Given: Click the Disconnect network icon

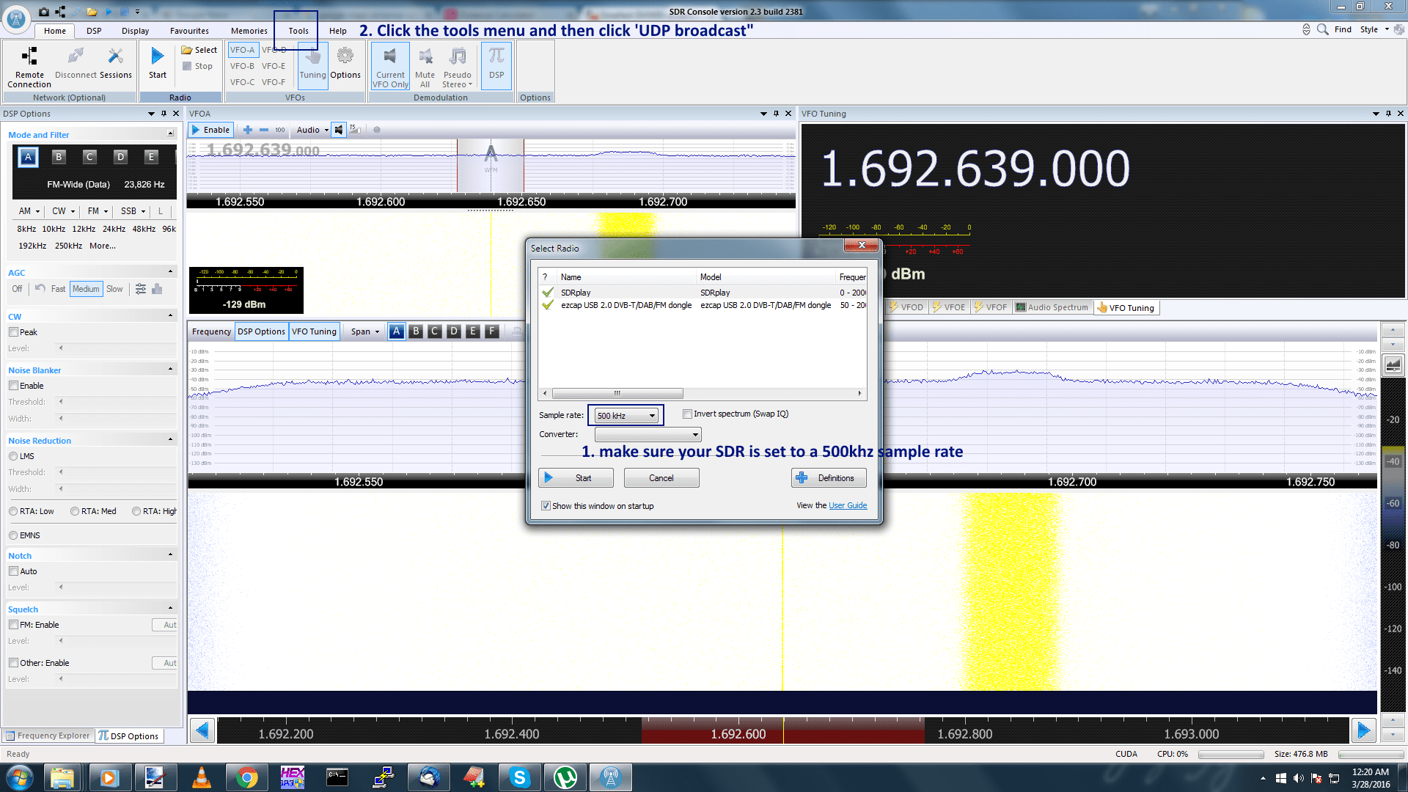Looking at the screenshot, I should [75, 56].
